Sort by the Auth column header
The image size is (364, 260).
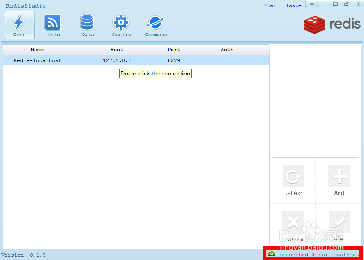click(227, 50)
